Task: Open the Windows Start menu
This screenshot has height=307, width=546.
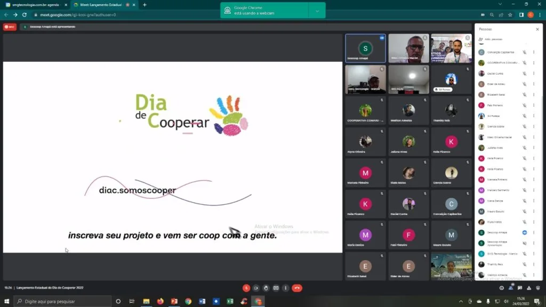Action: pyautogui.click(x=6, y=302)
